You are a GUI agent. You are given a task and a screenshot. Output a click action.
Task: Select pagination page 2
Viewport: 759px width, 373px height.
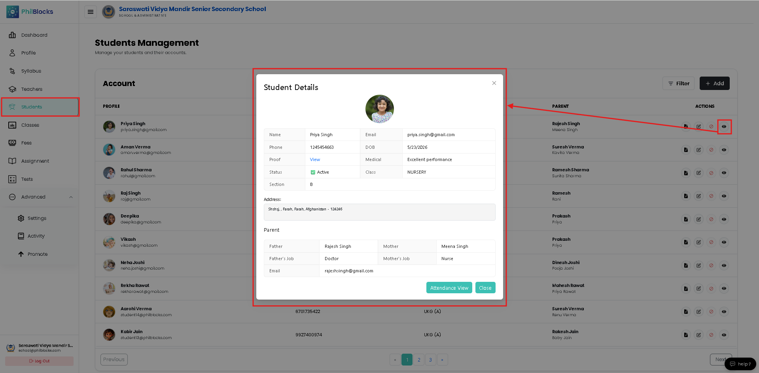click(419, 360)
